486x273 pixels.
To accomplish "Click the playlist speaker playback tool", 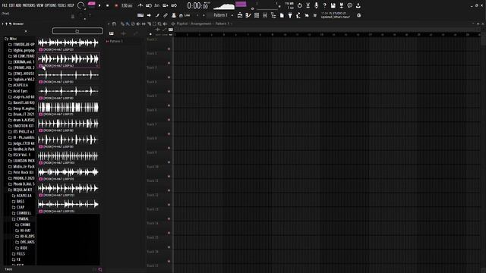I will coord(165,24).
